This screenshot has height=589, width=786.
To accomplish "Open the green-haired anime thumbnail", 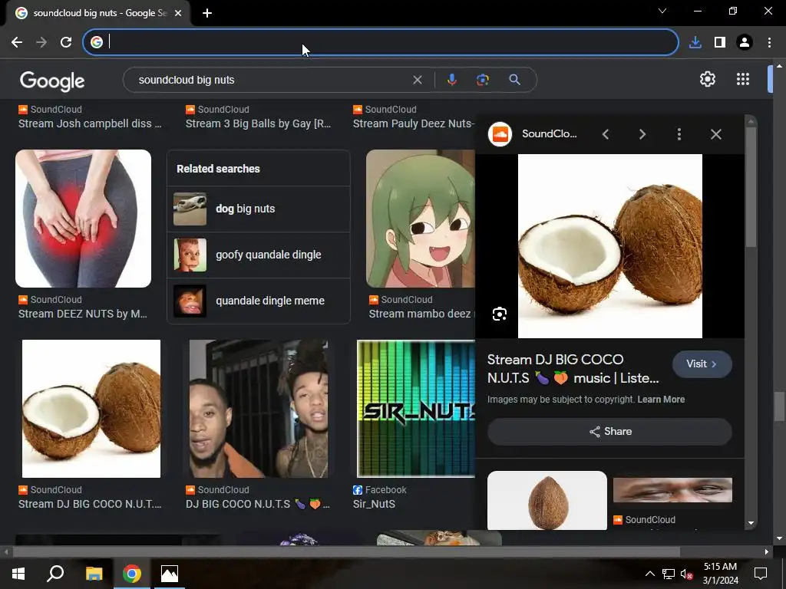I will pyautogui.click(x=421, y=219).
